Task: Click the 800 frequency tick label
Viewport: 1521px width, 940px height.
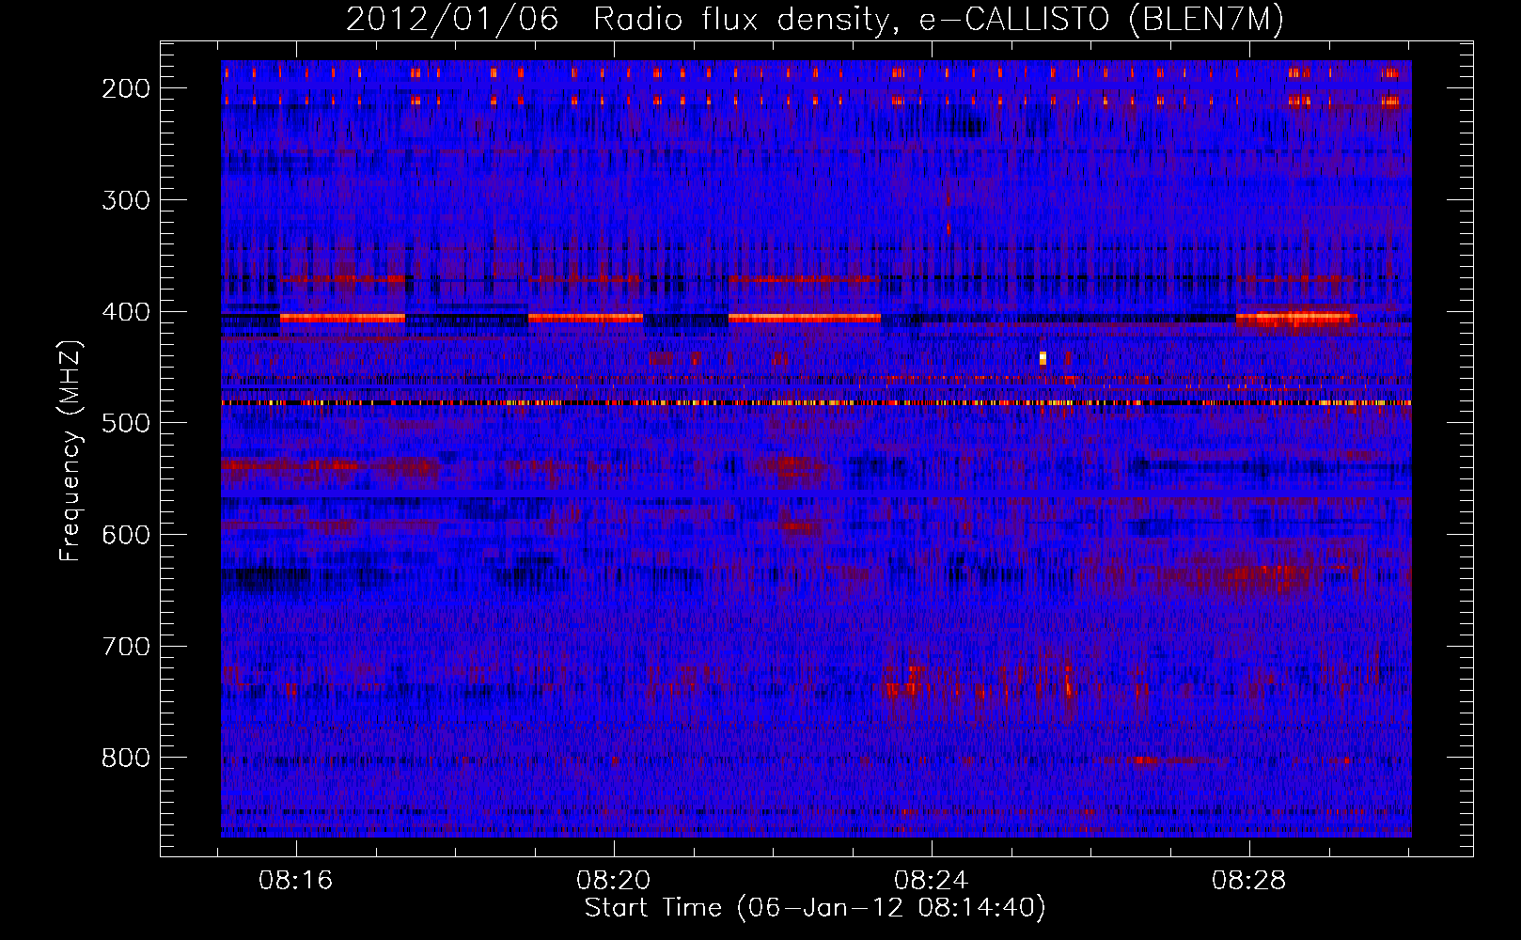Action: coord(125,758)
